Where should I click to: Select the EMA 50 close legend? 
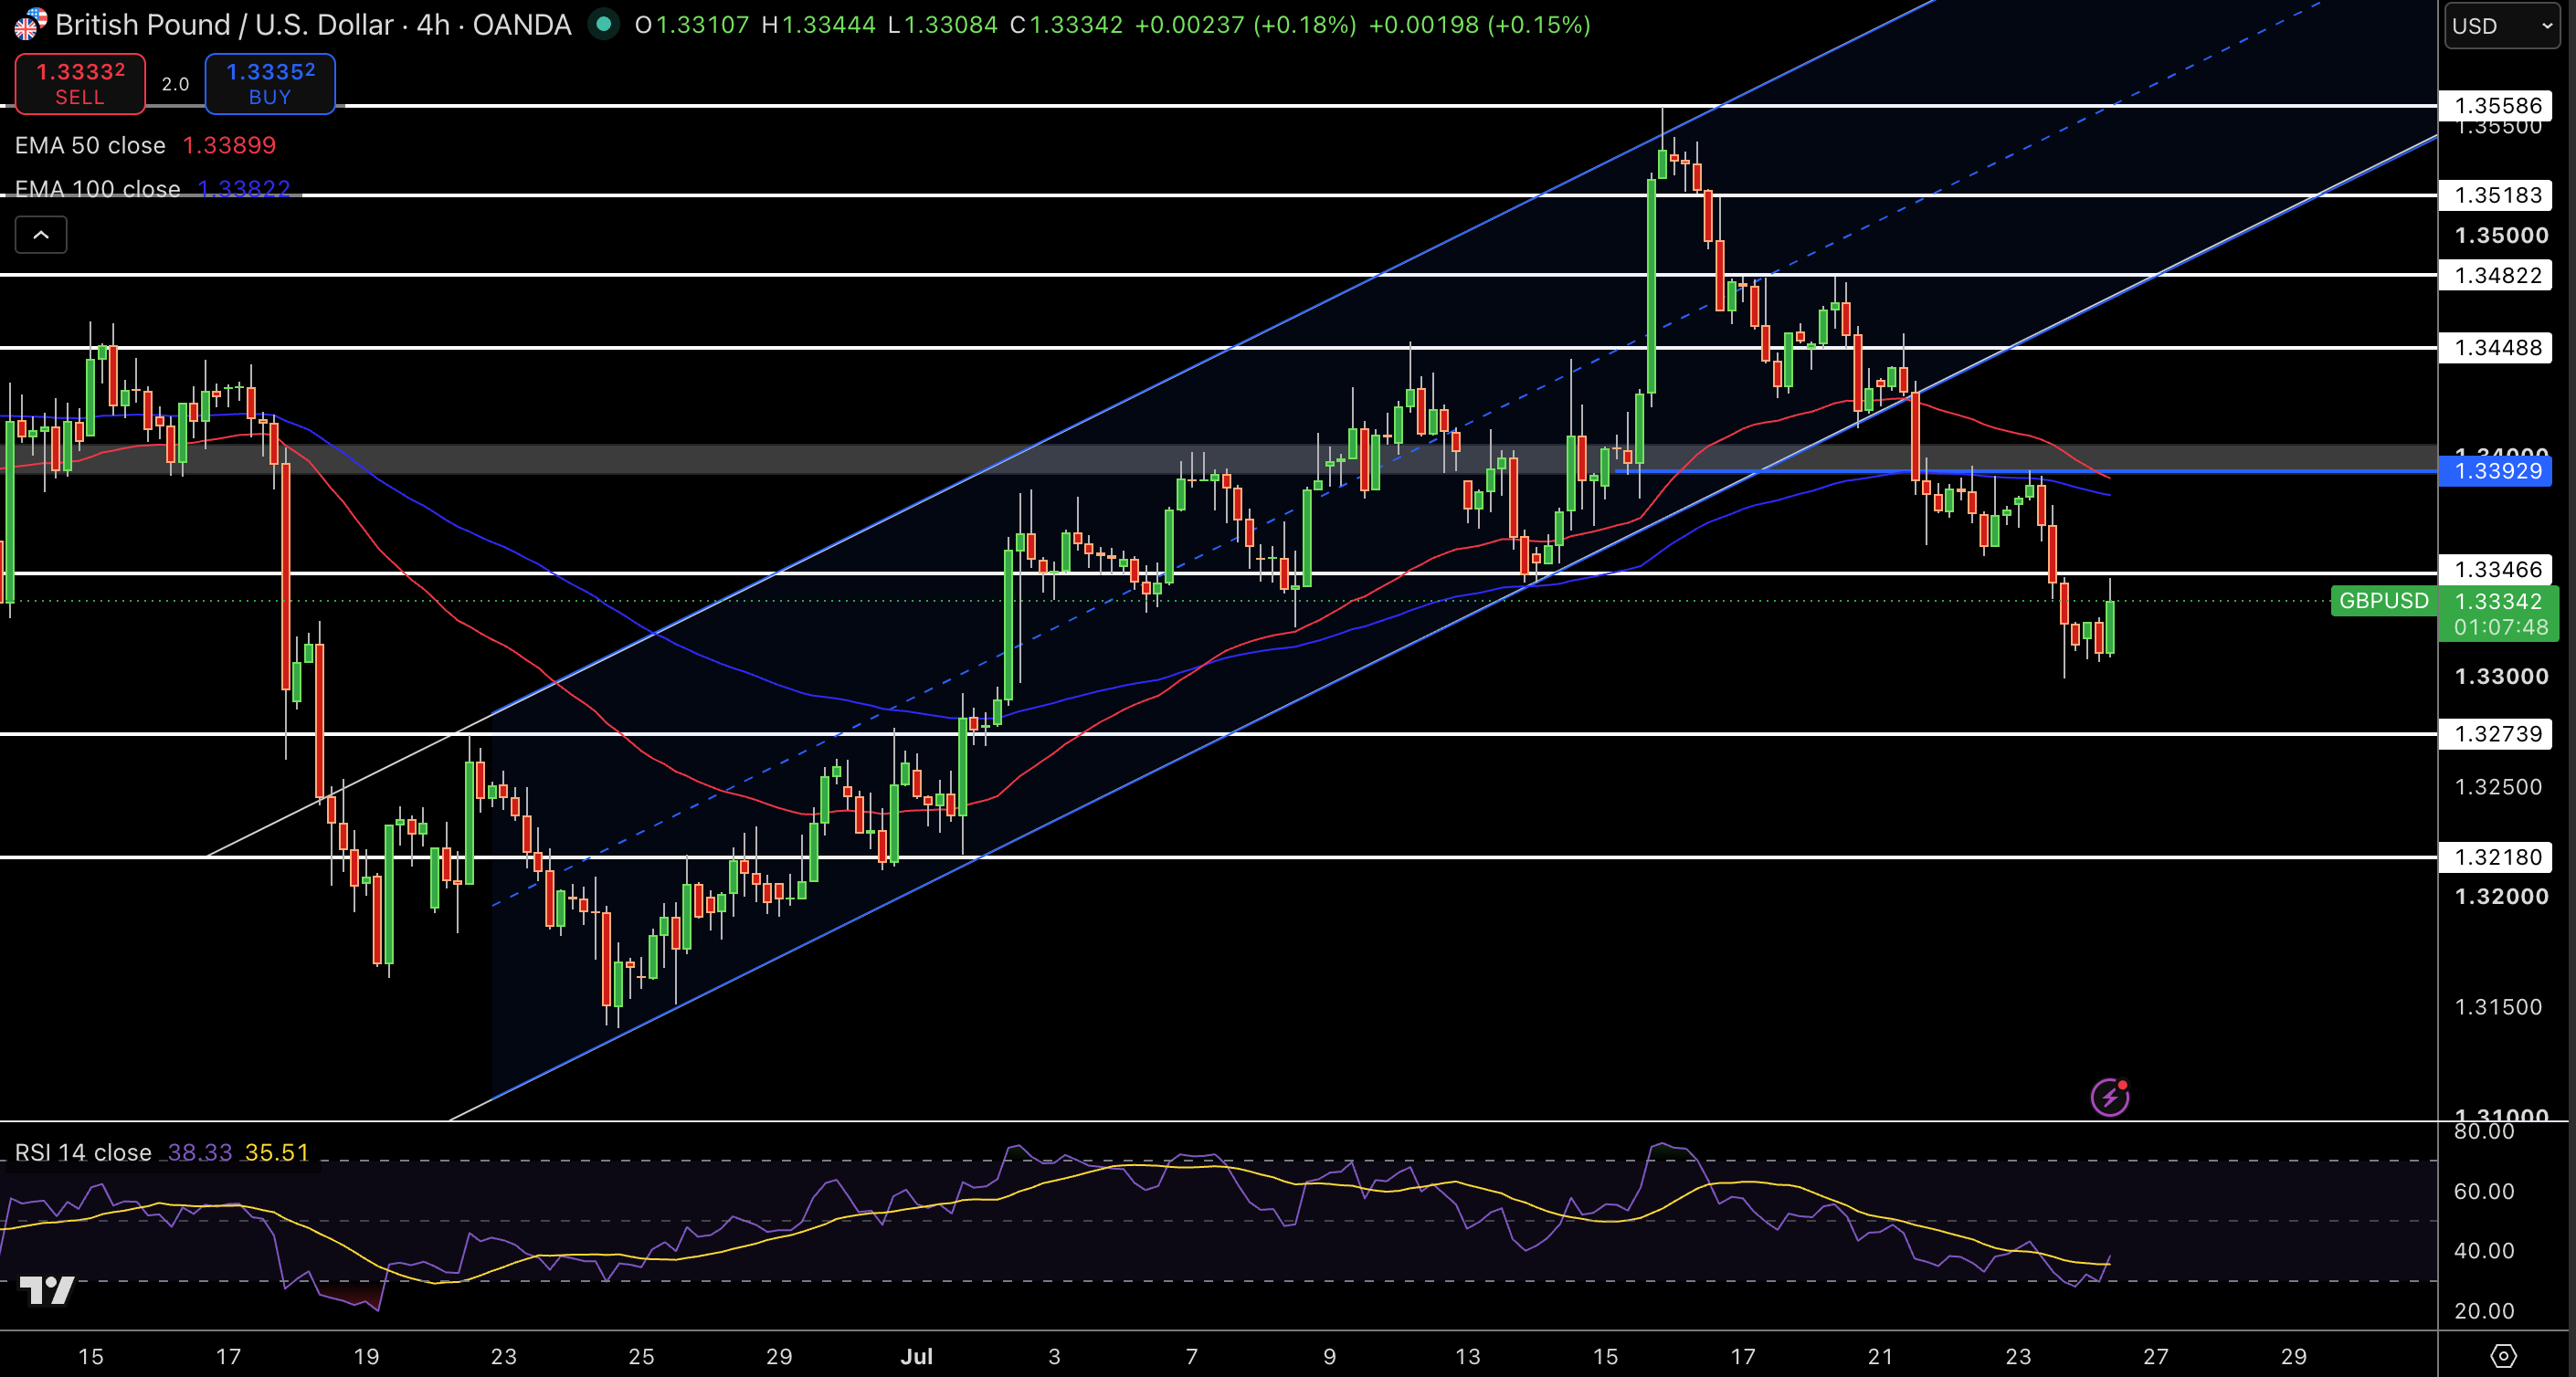click(90, 146)
